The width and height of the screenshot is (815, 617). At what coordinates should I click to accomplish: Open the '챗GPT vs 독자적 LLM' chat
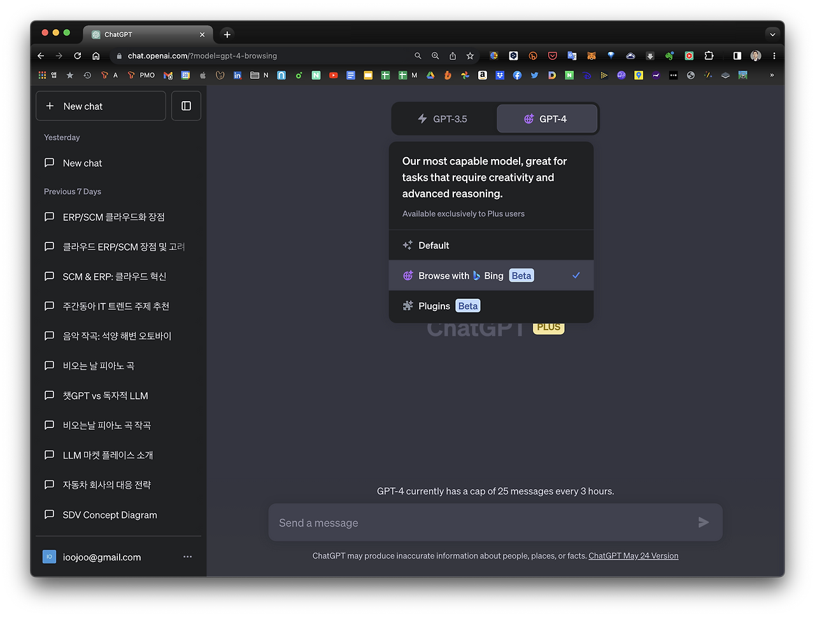118,396
